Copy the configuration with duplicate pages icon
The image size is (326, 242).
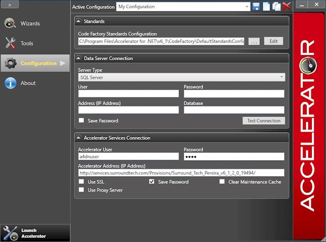pyautogui.click(x=276, y=7)
